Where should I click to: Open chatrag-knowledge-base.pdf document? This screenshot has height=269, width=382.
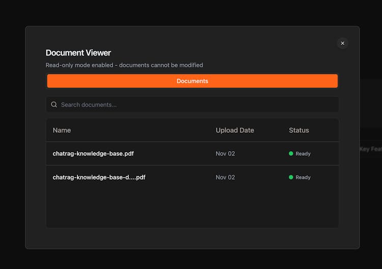click(x=93, y=153)
